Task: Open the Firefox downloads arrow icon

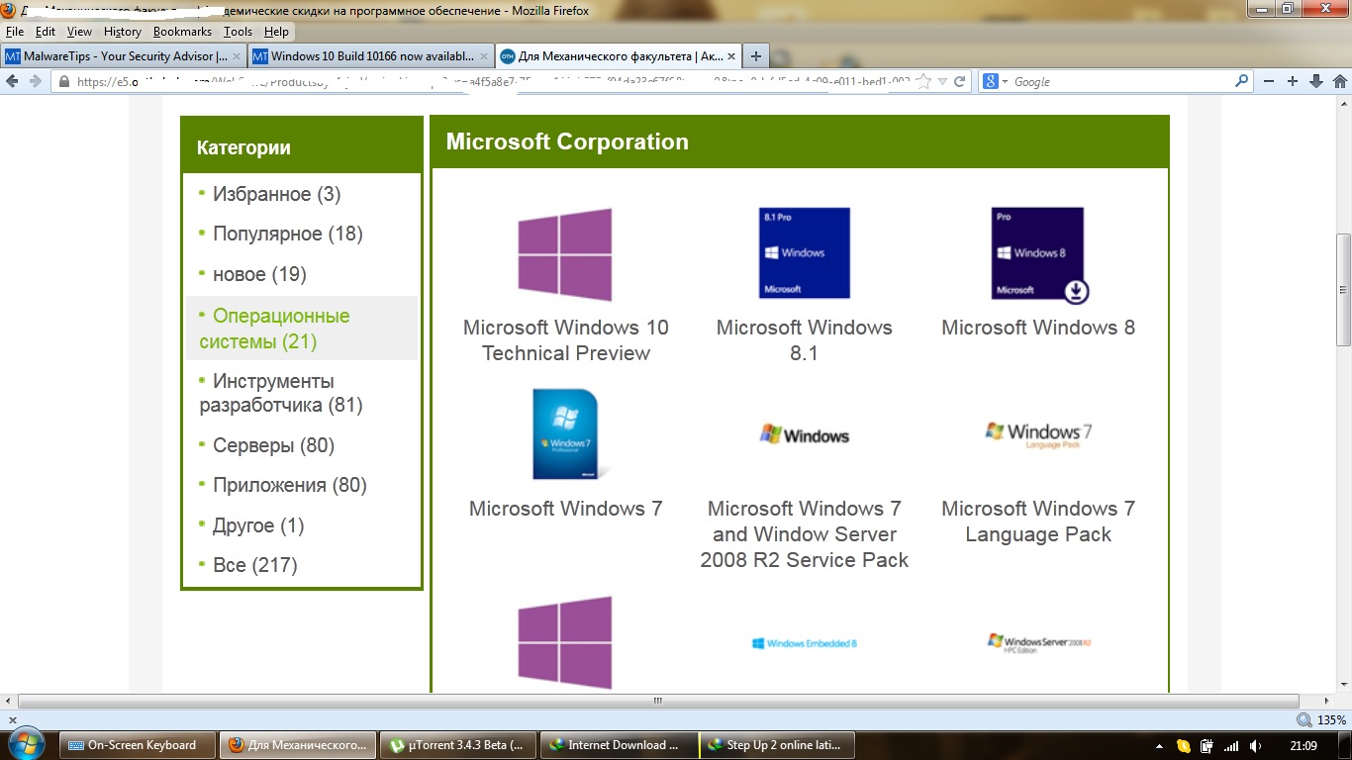Action: [x=1316, y=81]
